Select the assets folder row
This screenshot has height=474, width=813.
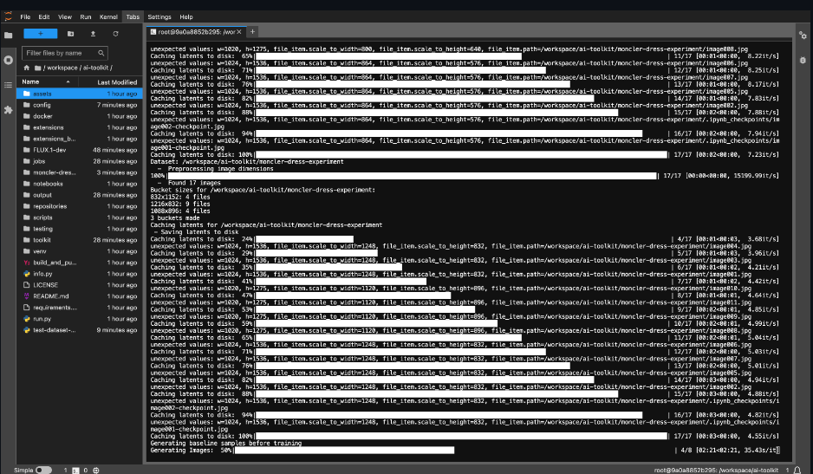80,94
